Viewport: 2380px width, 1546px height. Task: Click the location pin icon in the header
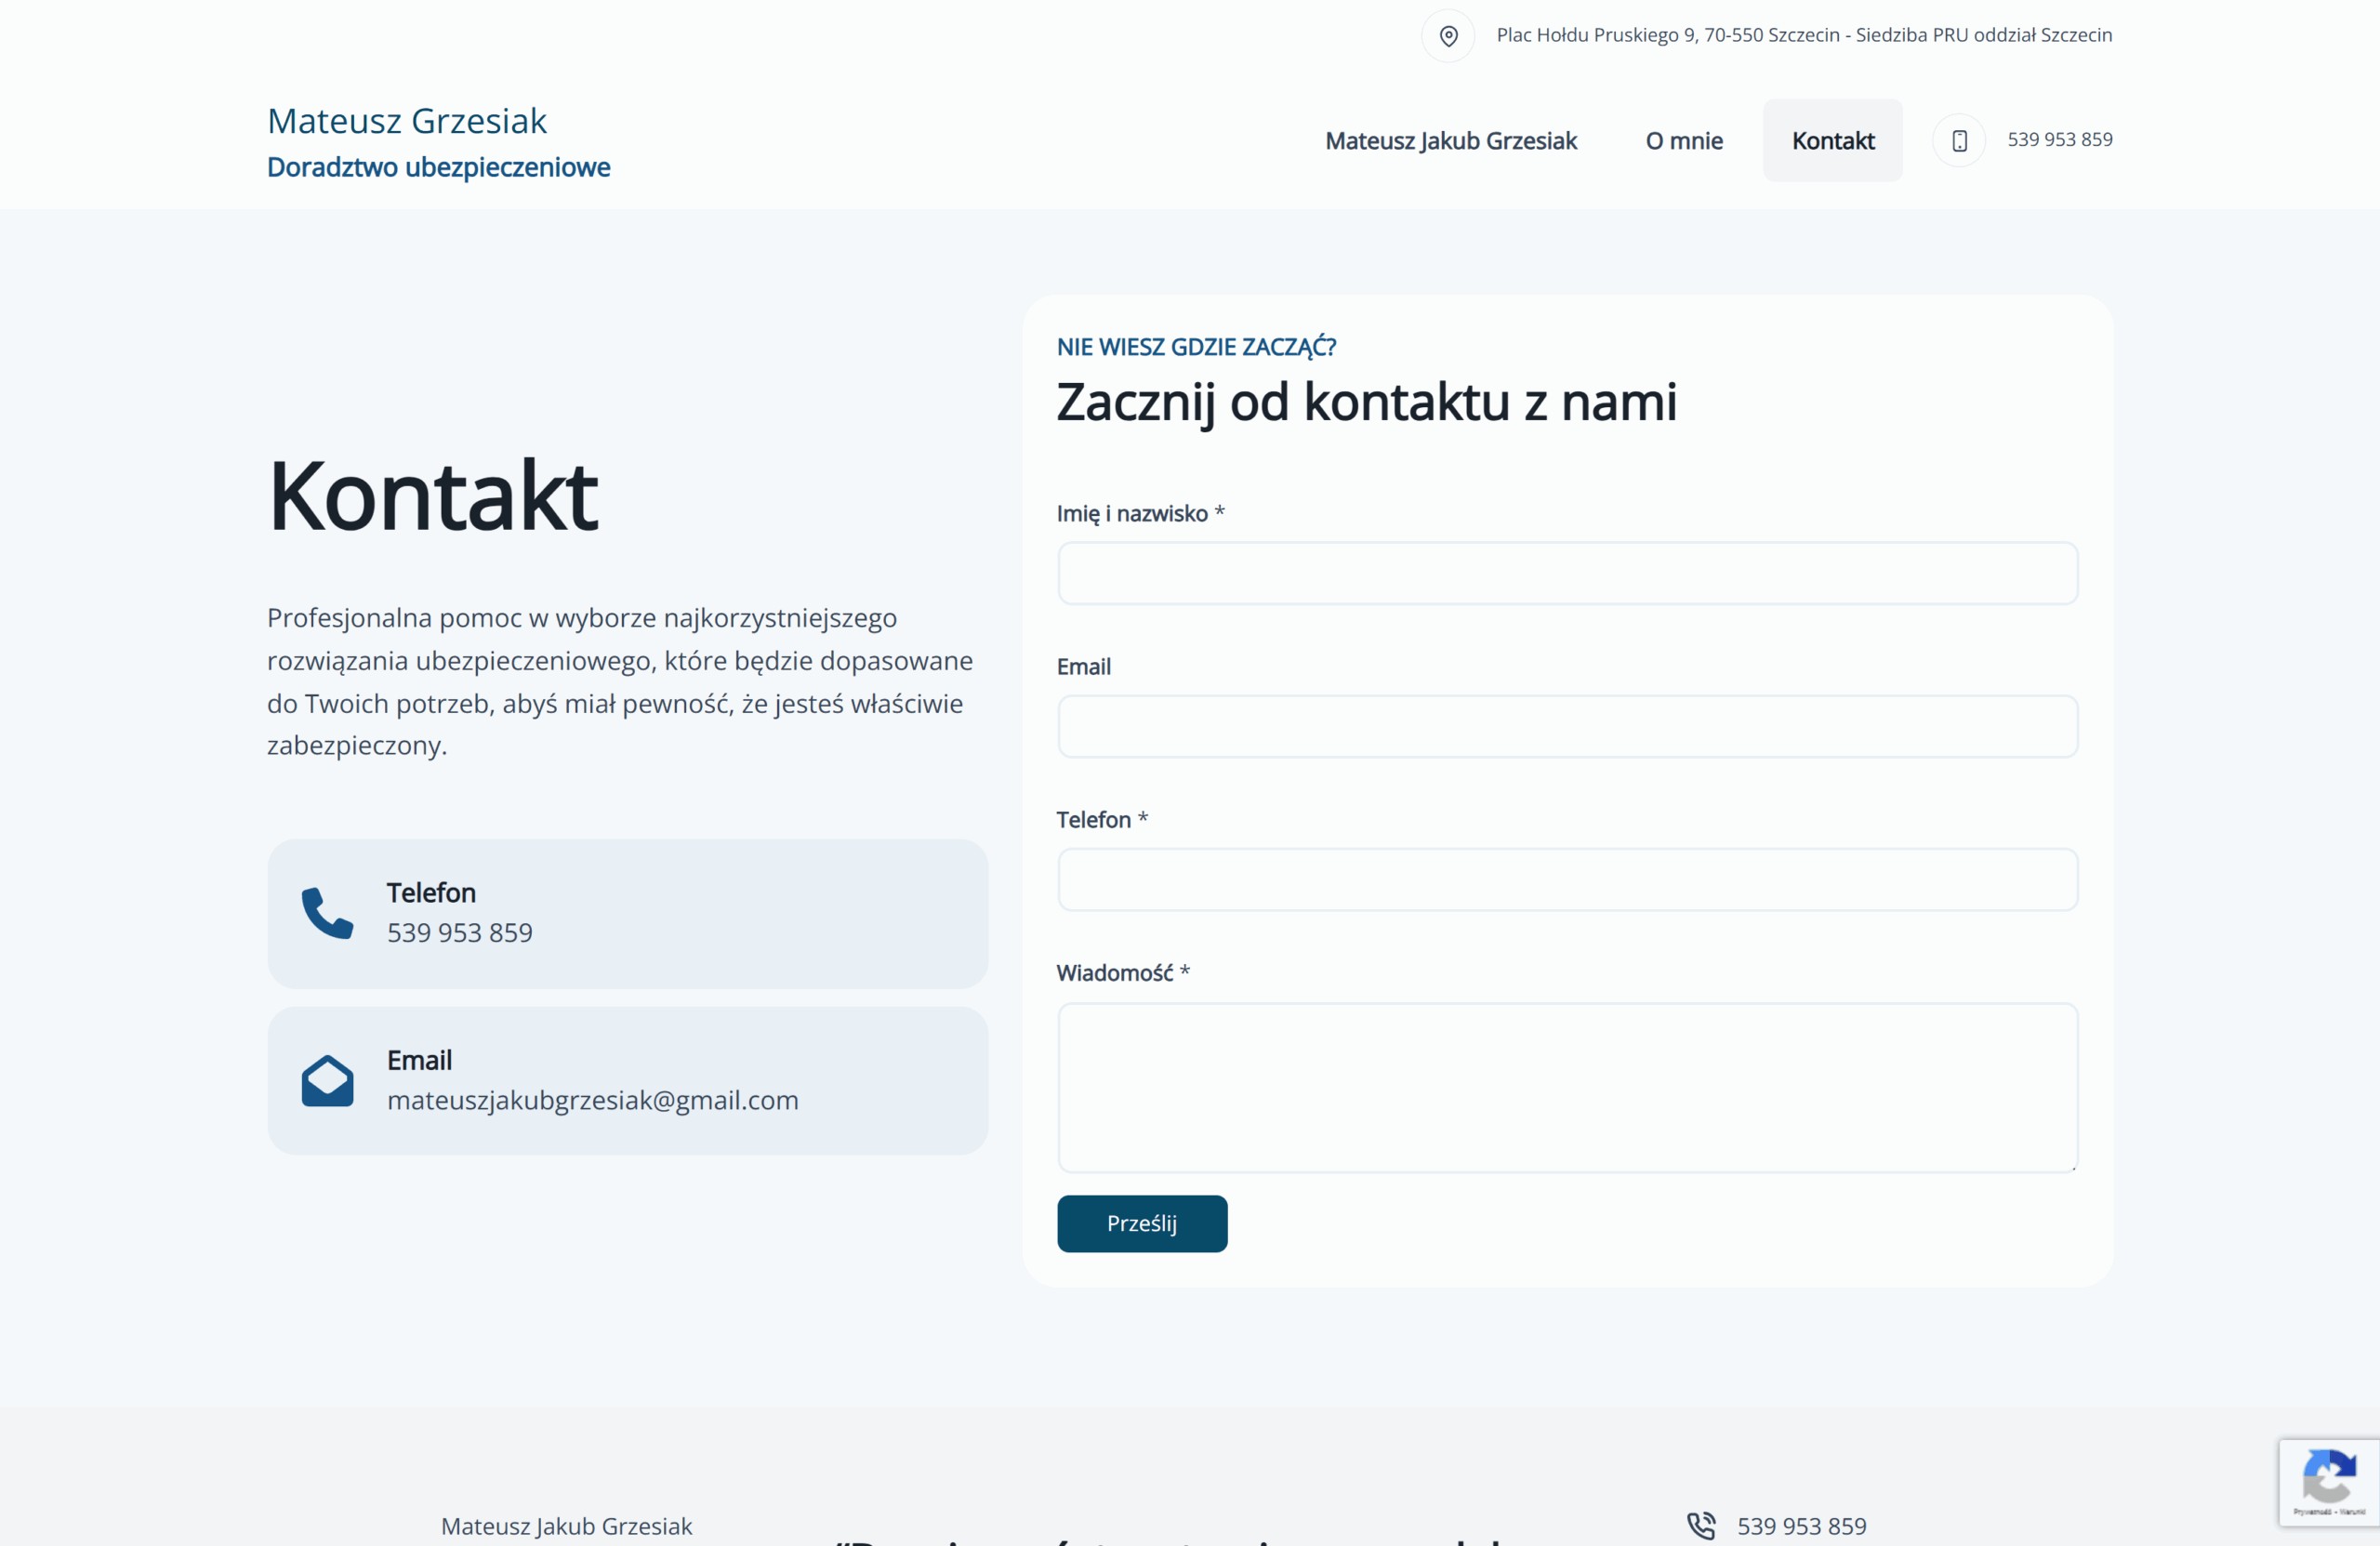pos(1448,35)
